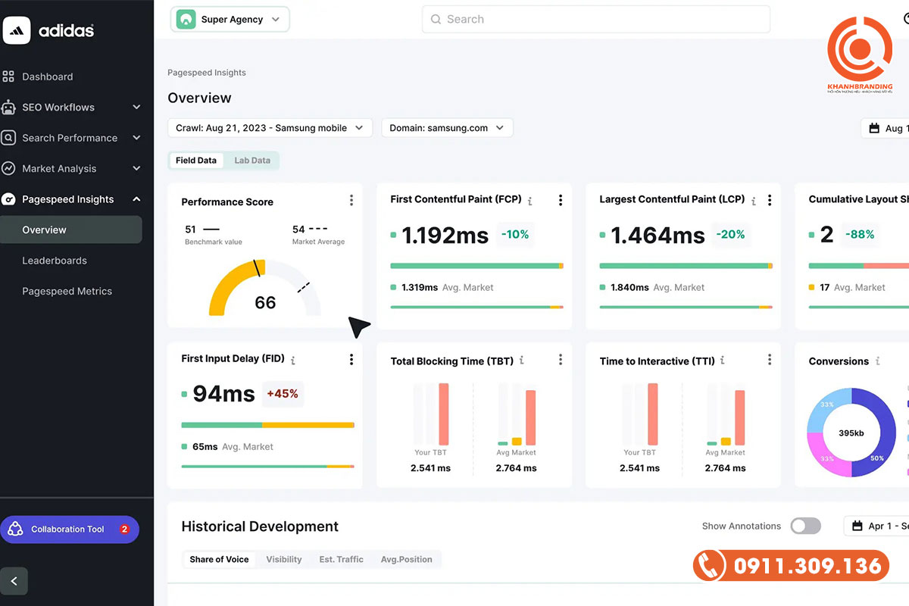
Task: Click '54 Market Average' label
Action: pos(318,235)
